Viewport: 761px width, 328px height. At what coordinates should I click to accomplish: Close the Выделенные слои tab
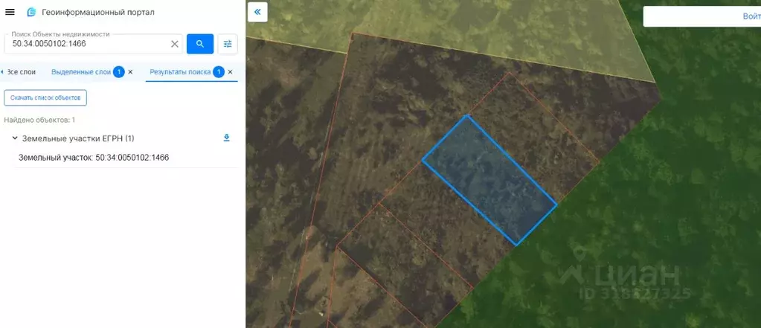click(x=130, y=72)
